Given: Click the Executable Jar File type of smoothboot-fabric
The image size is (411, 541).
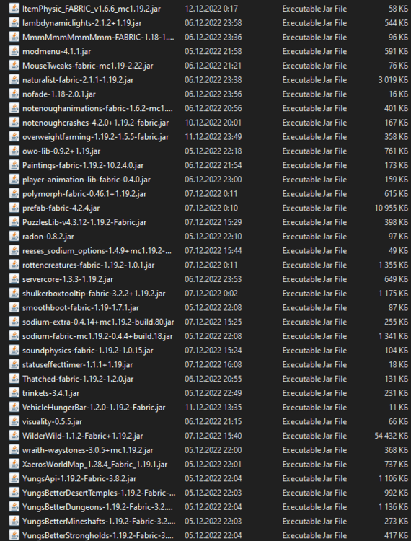Looking at the screenshot, I should [x=314, y=307].
